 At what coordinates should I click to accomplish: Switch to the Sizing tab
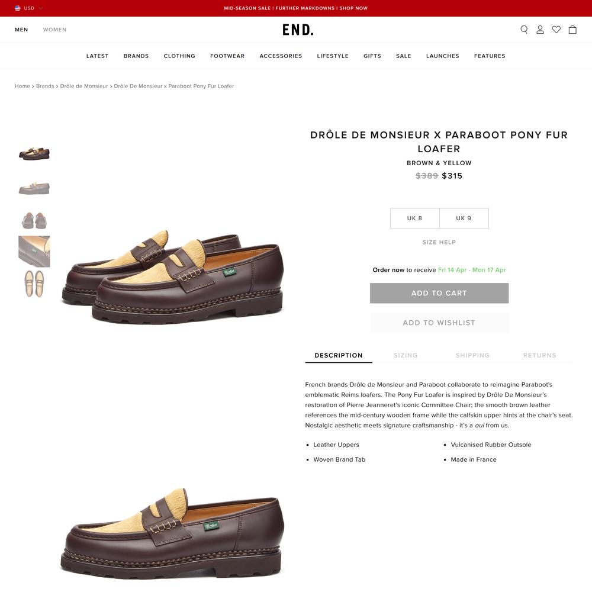pos(406,355)
